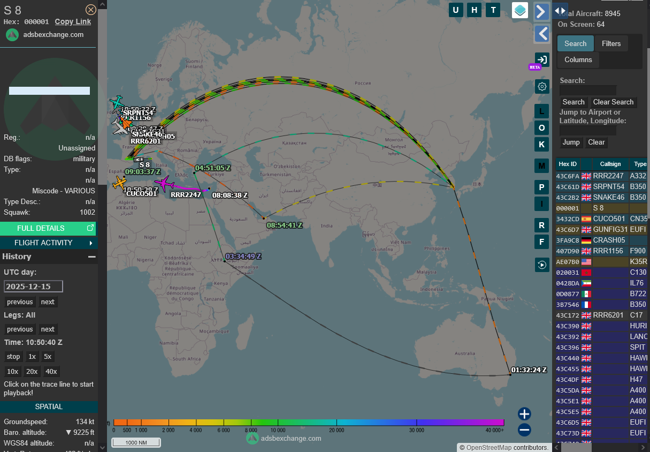This screenshot has width=650, height=452.
Task: Click the FULL DETAILS button
Action: [x=48, y=229]
